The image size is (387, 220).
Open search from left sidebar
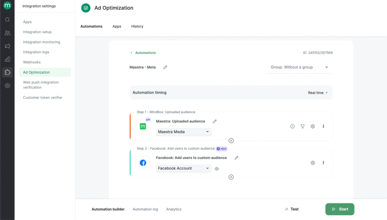pos(7,19)
